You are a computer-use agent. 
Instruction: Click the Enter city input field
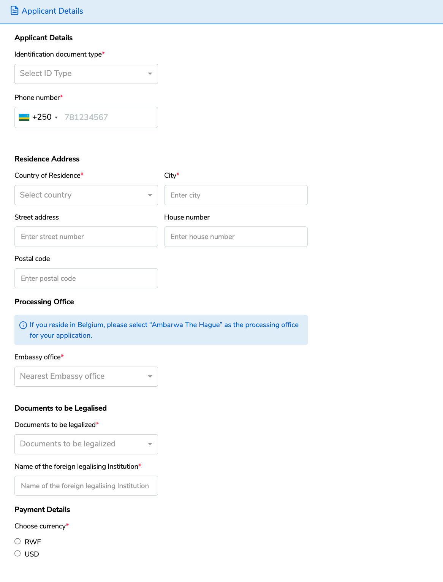236,195
